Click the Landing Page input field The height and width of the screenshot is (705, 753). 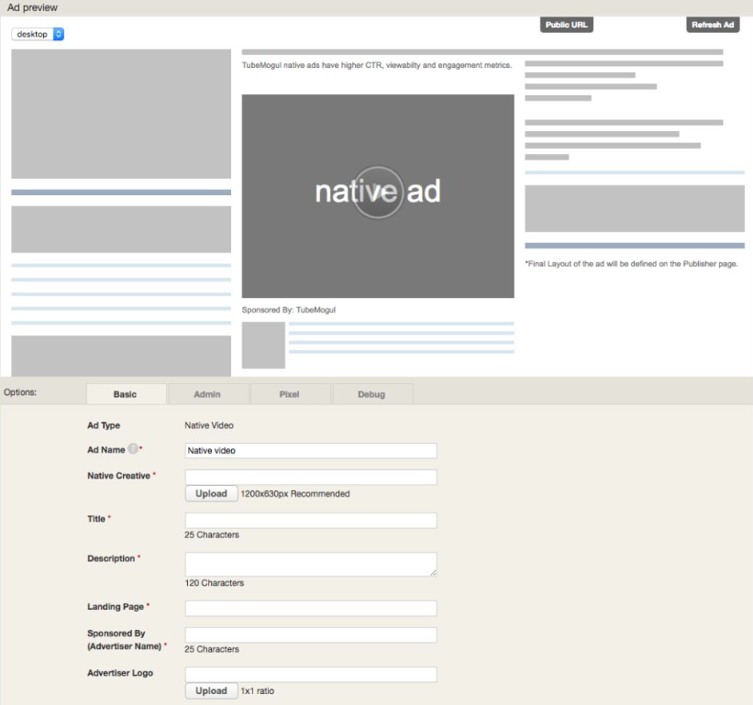point(311,608)
